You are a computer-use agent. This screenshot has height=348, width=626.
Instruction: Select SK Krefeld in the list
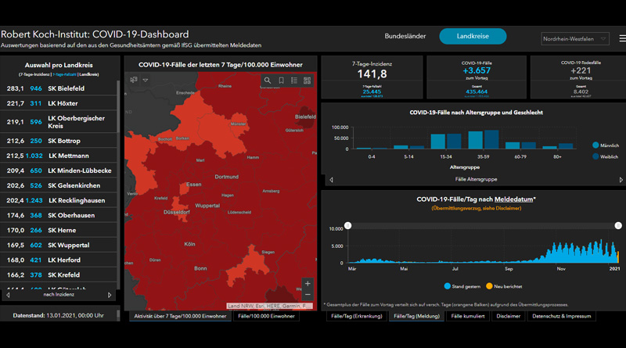tap(58, 275)
